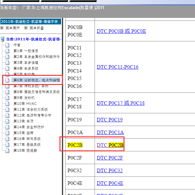Select 第6章 诊断概述、起点和编程
Screen dimensions: 195x195
pos(36,80)
